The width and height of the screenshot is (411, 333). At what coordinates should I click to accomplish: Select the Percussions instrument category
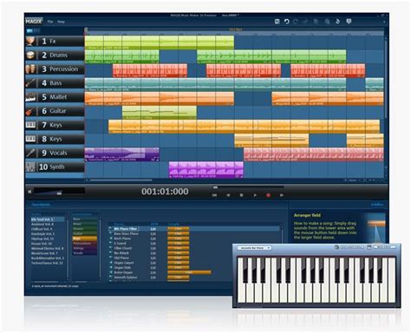[x=85, y=244]
